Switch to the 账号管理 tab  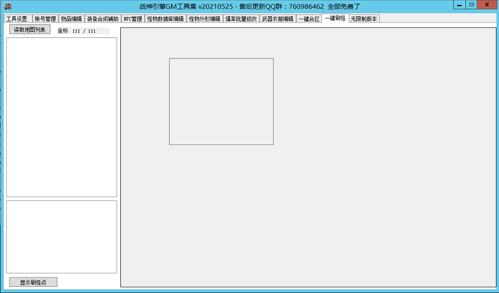coord(45,19)
